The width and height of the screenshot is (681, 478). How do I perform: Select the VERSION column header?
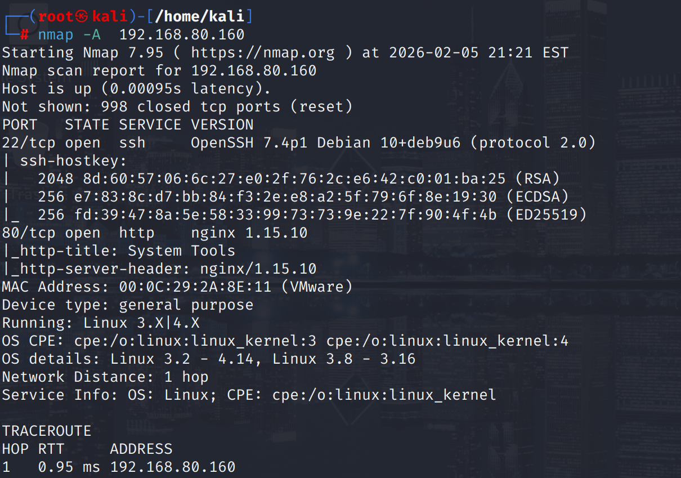click(x=222, y=124)
